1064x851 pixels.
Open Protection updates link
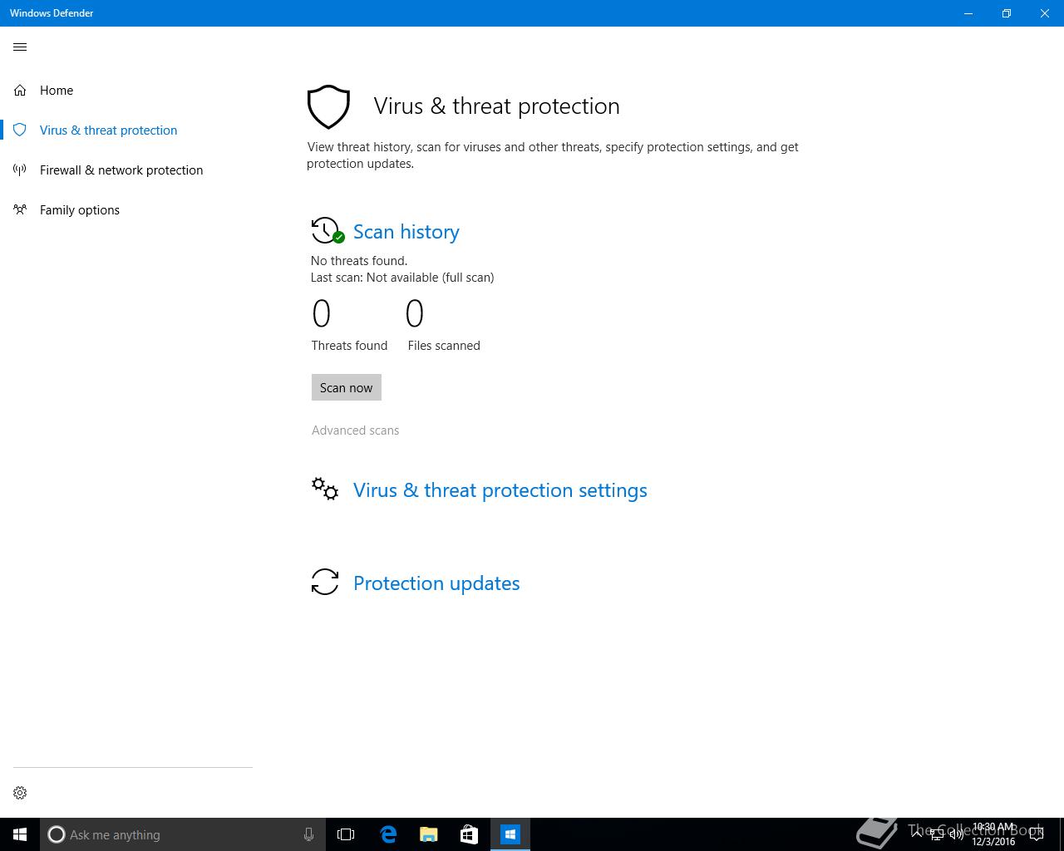(436, 583)
